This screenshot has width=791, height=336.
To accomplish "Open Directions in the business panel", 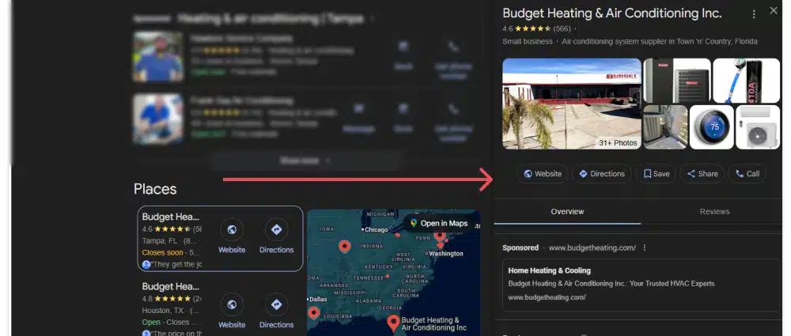I will coord(600,174).
